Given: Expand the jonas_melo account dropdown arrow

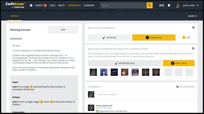Looking at the screenshot, I should 197,5.
